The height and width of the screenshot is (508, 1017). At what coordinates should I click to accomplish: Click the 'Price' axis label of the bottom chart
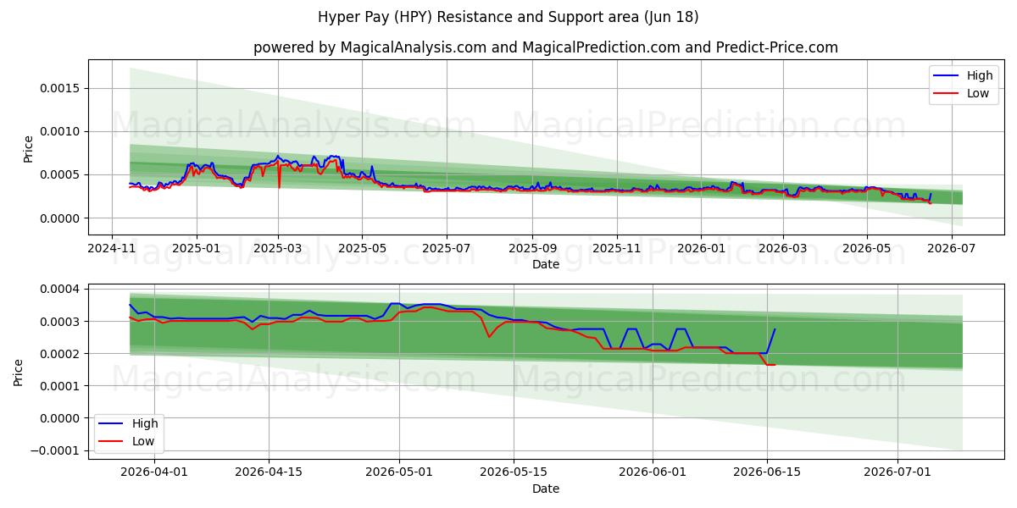[18, 373]
